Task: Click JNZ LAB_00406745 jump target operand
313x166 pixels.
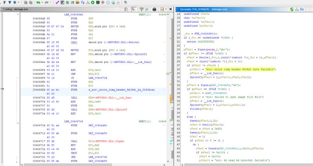Action: pyautogui.click(x=98, y=157)
